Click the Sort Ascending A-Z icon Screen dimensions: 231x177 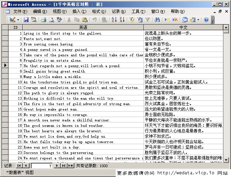[x=114, y=20]
